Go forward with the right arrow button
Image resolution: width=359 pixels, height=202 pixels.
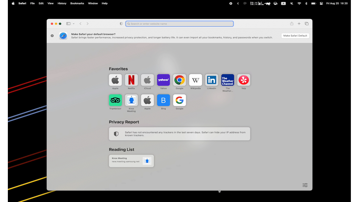point(88,24)
